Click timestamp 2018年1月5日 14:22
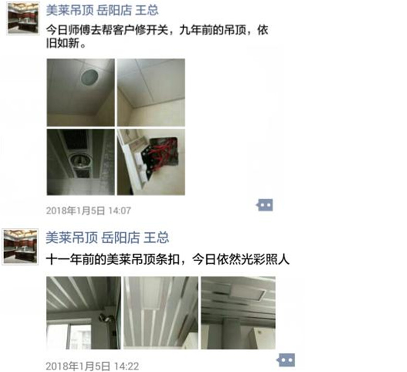 (92, 366)
